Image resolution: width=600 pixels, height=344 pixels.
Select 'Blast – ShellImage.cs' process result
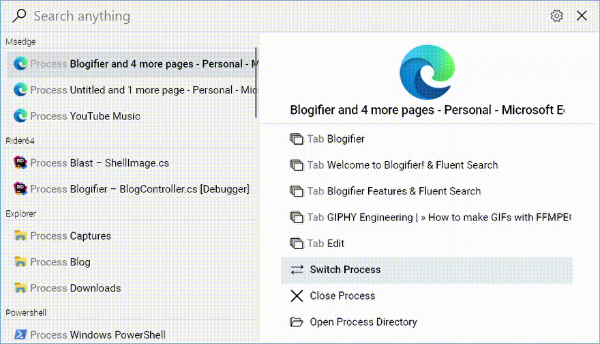tap(132, 162)
